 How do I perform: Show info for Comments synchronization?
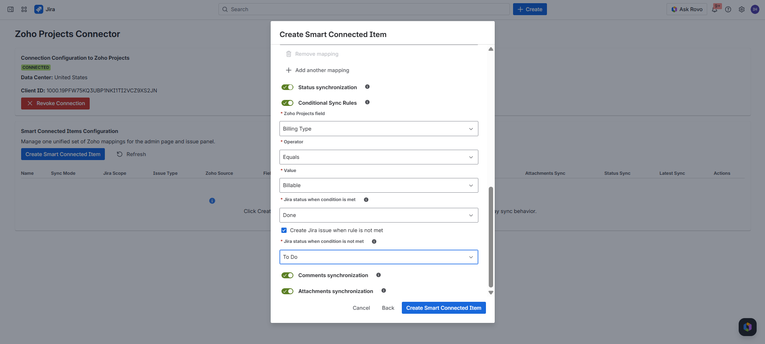[378, 275]
